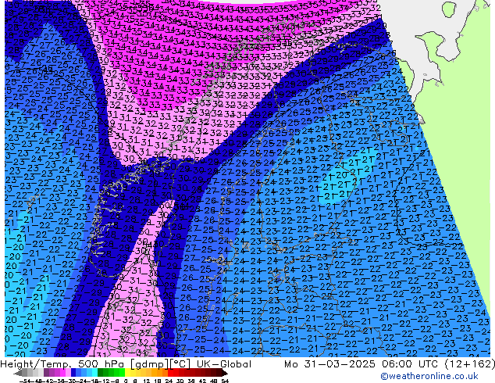Click the dark maroon right arrow end of scale

pos(225,373)
